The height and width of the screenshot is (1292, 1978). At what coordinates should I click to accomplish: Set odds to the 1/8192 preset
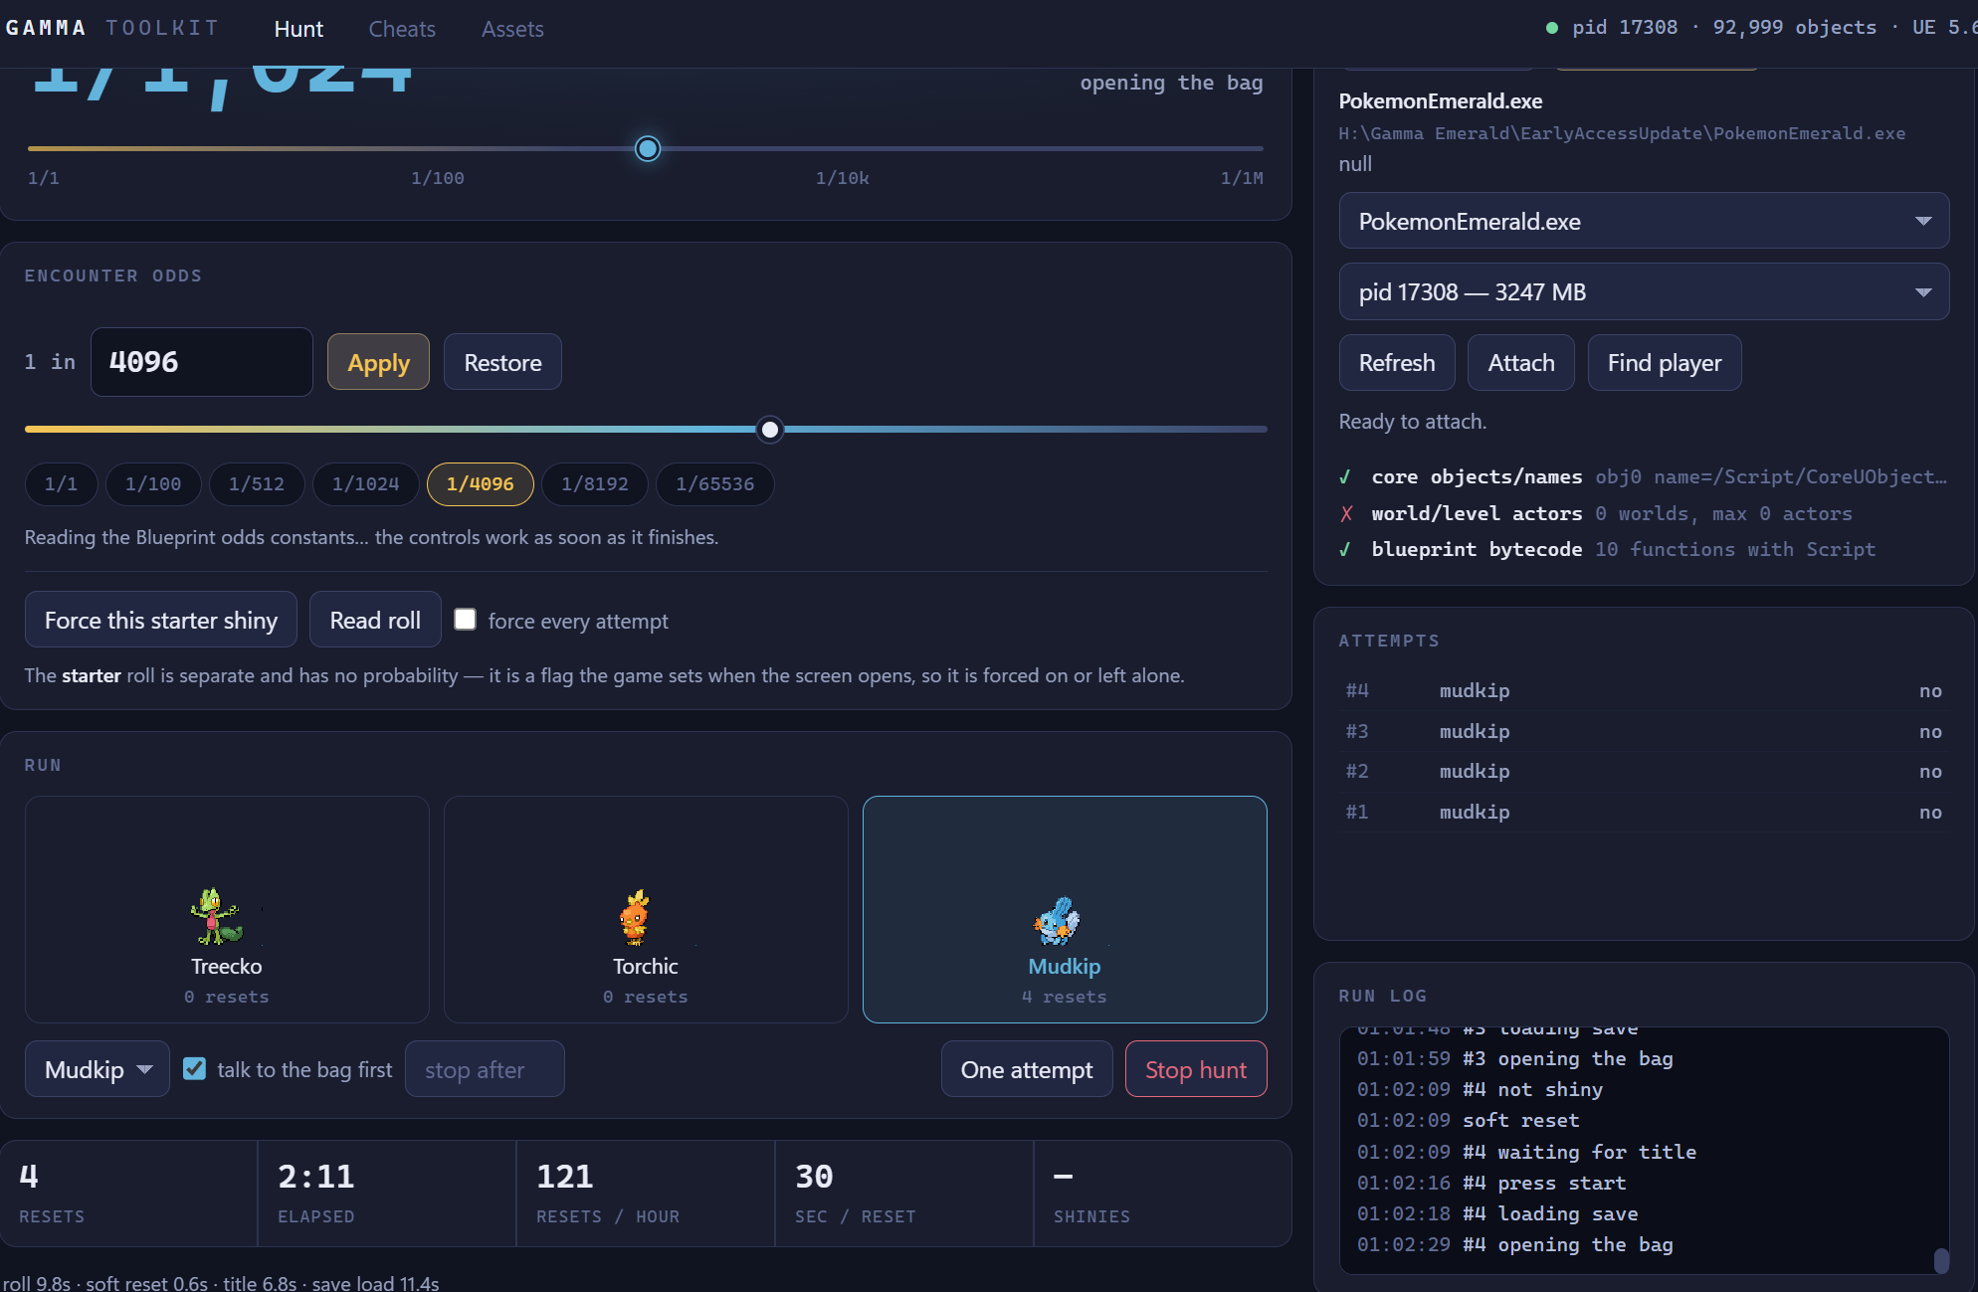point(595,484)
